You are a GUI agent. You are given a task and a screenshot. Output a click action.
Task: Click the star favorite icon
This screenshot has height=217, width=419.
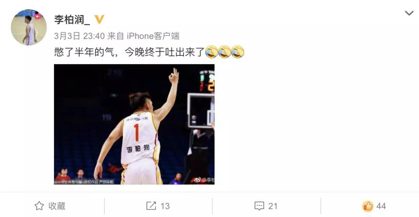pyautogui.click(x=39, y=206)
